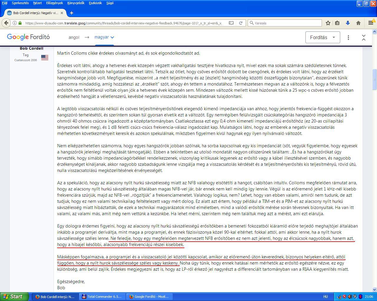Click the page scrollbar thumb
Image resolution: width=377 pixels, height=301 pixels.
pyautogui.click(x=375, y=79)
